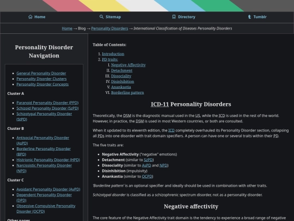Click the Cluster A sidebar label

[x=16, y=94]
